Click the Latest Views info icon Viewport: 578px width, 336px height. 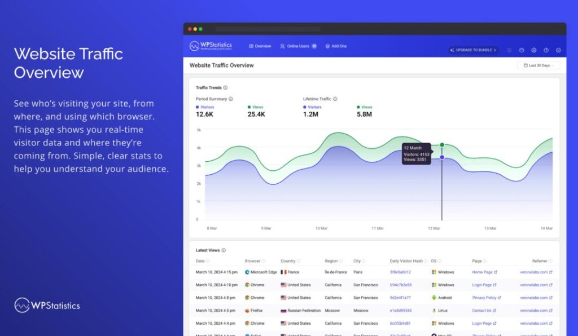(224, 250)
